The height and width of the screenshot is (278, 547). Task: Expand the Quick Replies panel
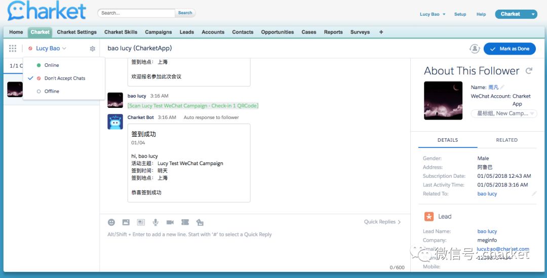point(382,222)
